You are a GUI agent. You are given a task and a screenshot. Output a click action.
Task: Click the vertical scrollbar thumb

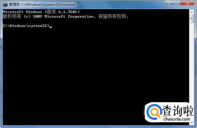[x=192, y=19]
